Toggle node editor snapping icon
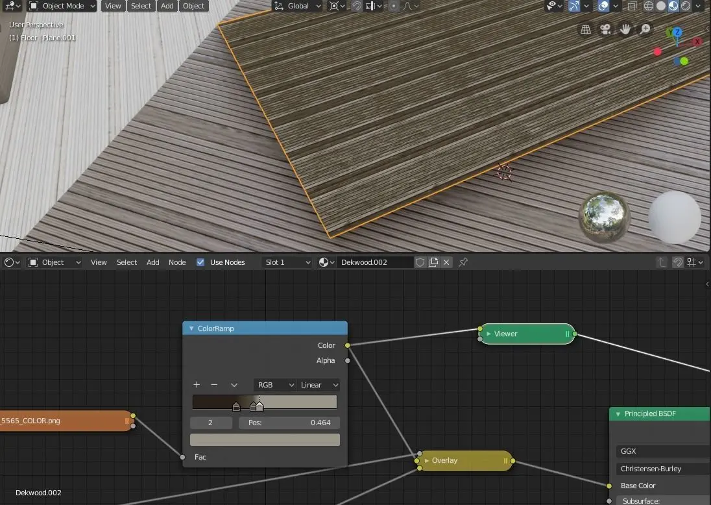 (677, 262)
